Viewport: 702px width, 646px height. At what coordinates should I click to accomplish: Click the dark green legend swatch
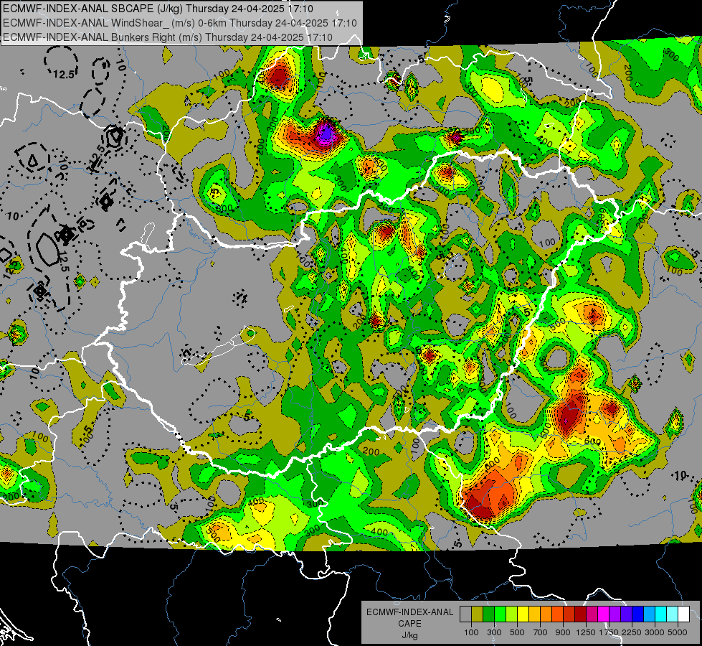pyautogui.click(x=488, y=614)
